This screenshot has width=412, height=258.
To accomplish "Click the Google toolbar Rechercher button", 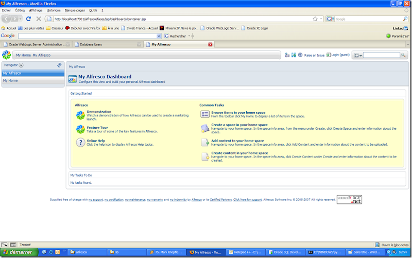I will point(175,36).
